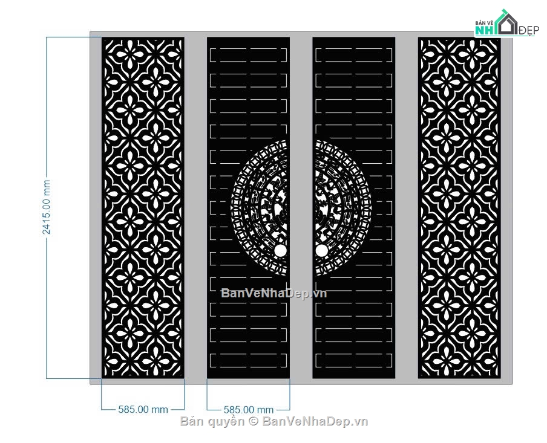Screen dimensions: 547x443
Task: Click the top flower motif in left panel
Action: [x=129, y=54]
